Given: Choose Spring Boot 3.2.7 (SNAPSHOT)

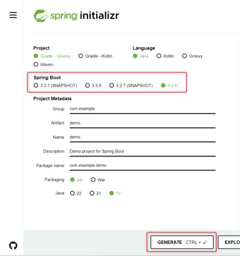Looking at the screenshot, I should tap(131, 86).
